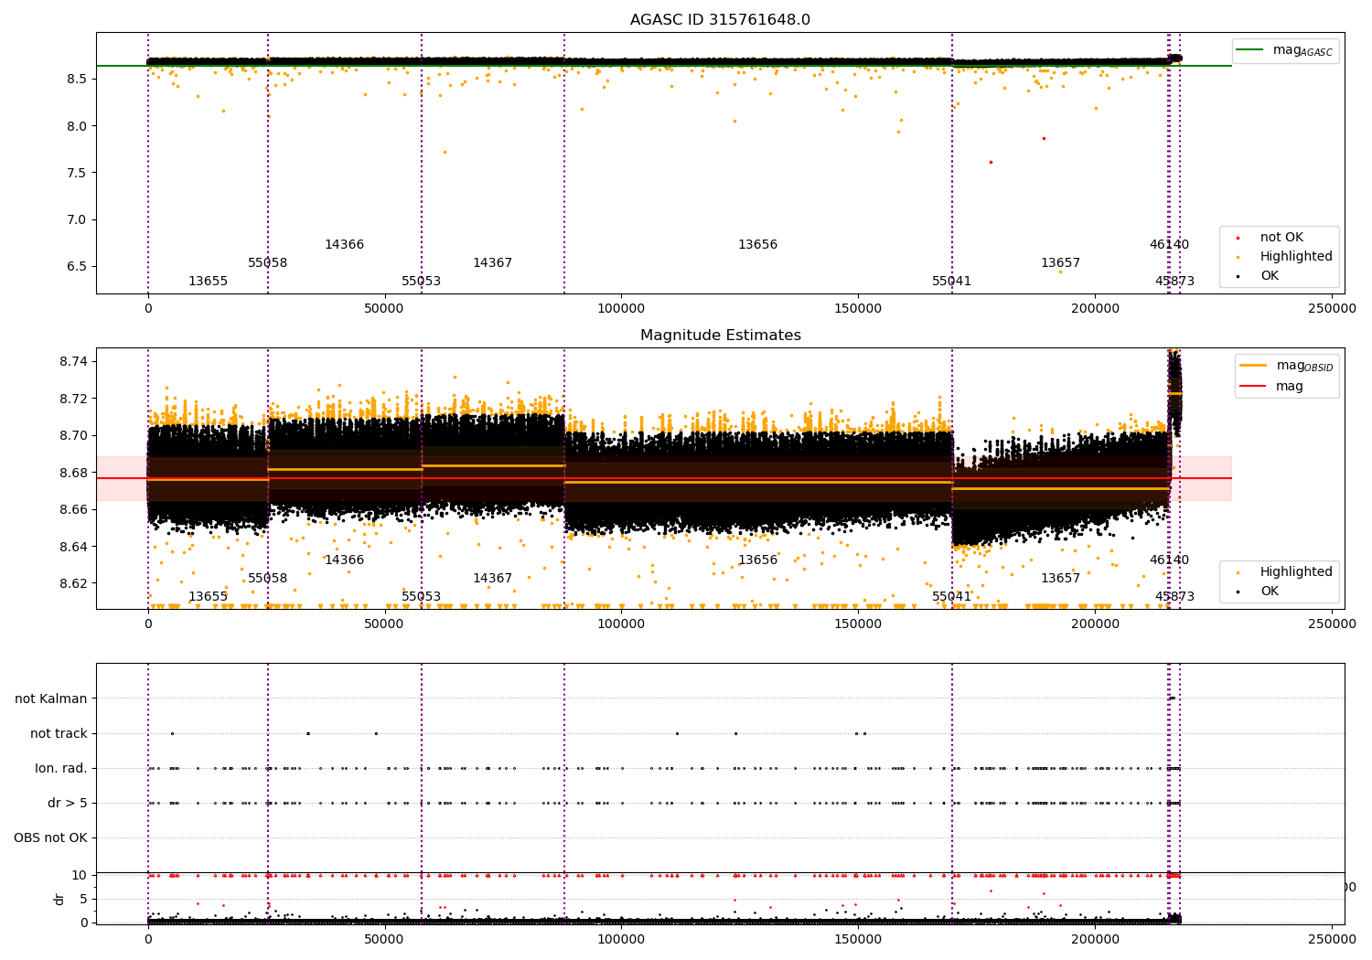
Task: Click x-axis tick 200000 under middle plot
Action: pyautogui.click(x=1095, y=624)
